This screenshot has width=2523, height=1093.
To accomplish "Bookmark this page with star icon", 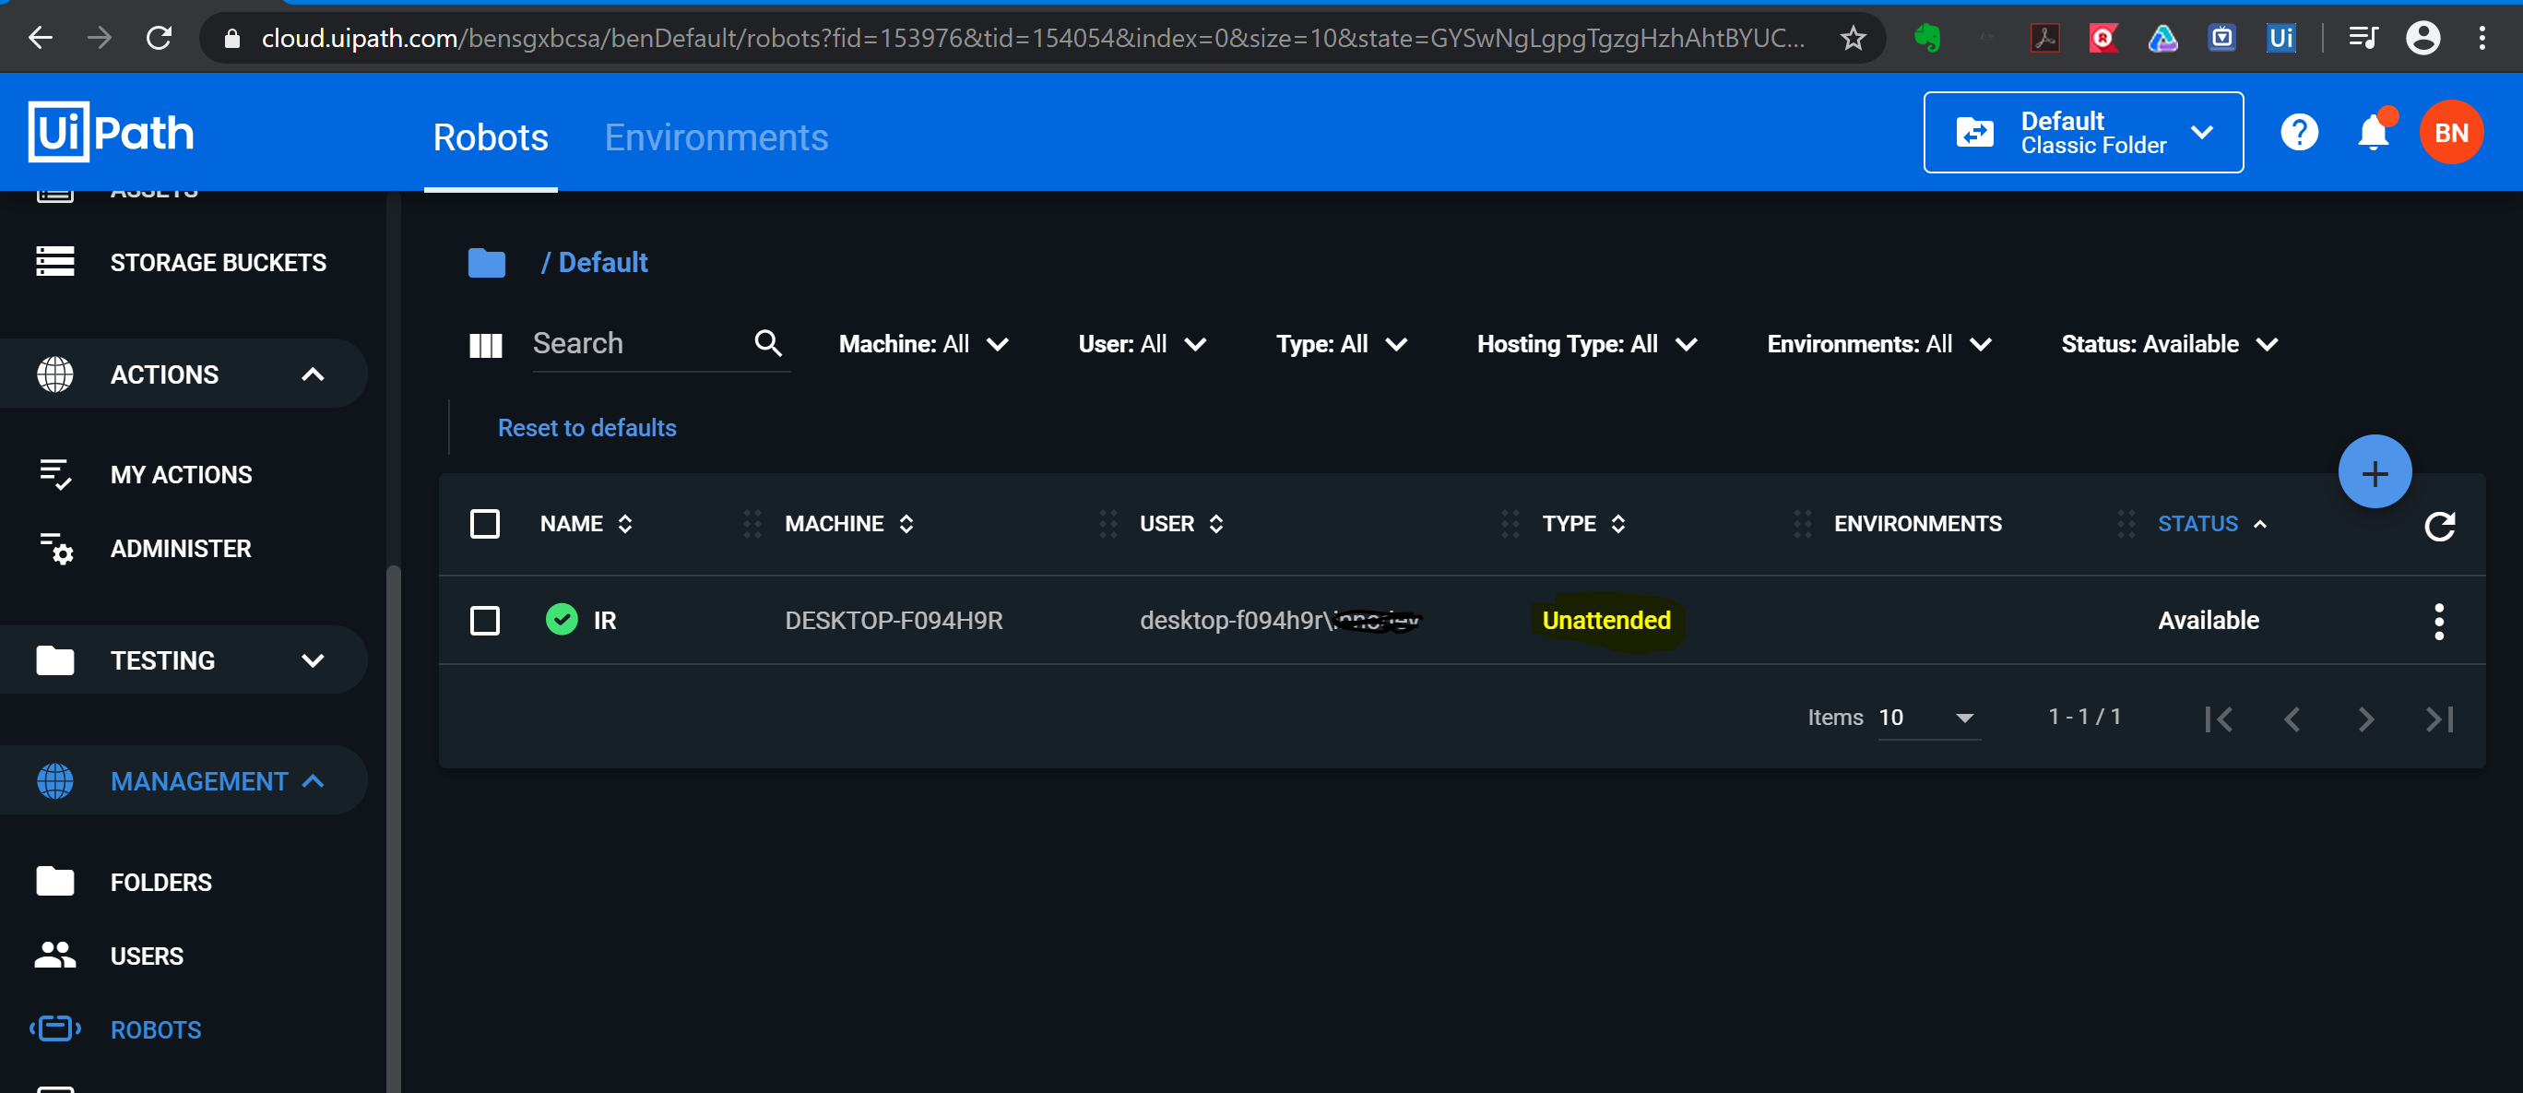I will [x=1852, y=38].
